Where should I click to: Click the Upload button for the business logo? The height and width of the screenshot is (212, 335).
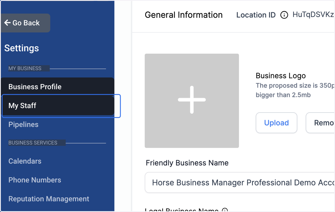pos(276,123)
